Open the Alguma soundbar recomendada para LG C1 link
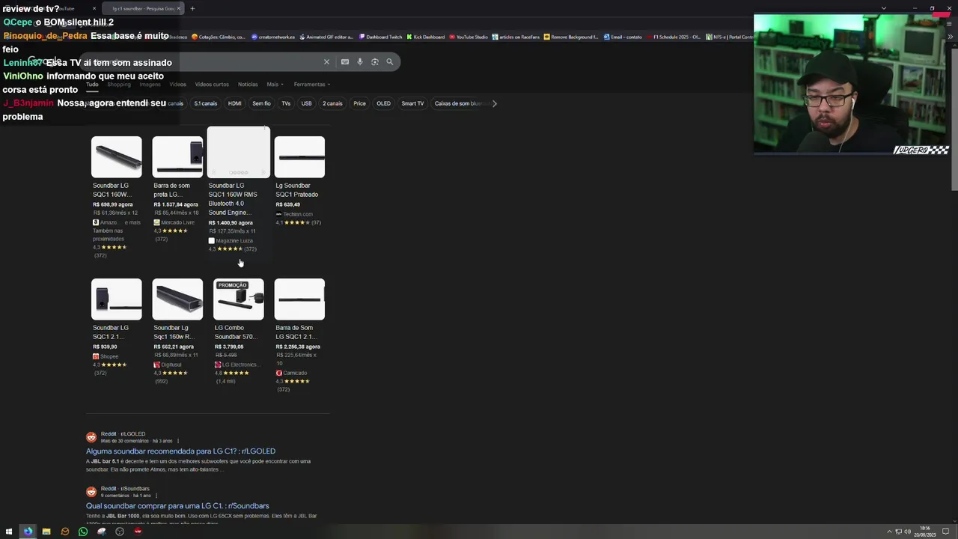This screenshot has height=539, width=958. coord(180,451)
